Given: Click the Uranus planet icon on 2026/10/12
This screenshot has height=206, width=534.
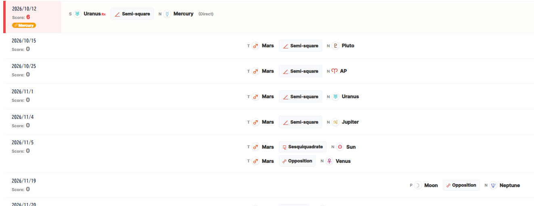Looking at the screenshot, I should [x=77, y=14].
